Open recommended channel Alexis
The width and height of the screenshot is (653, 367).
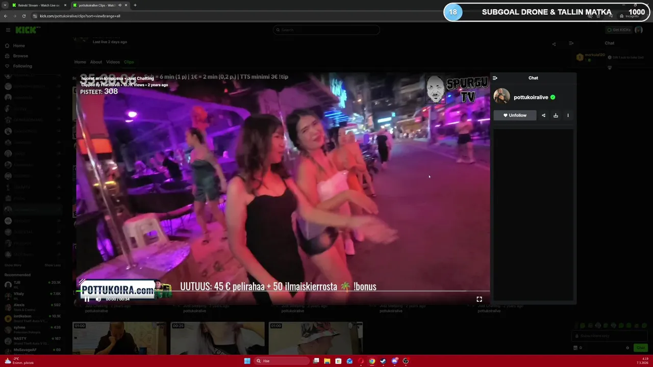point(32,306)
